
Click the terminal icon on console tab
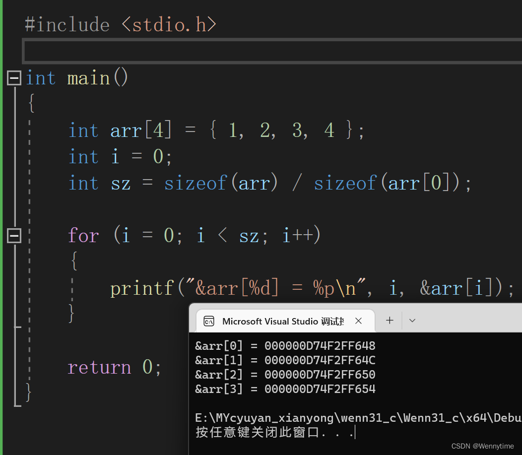[209, 321]
